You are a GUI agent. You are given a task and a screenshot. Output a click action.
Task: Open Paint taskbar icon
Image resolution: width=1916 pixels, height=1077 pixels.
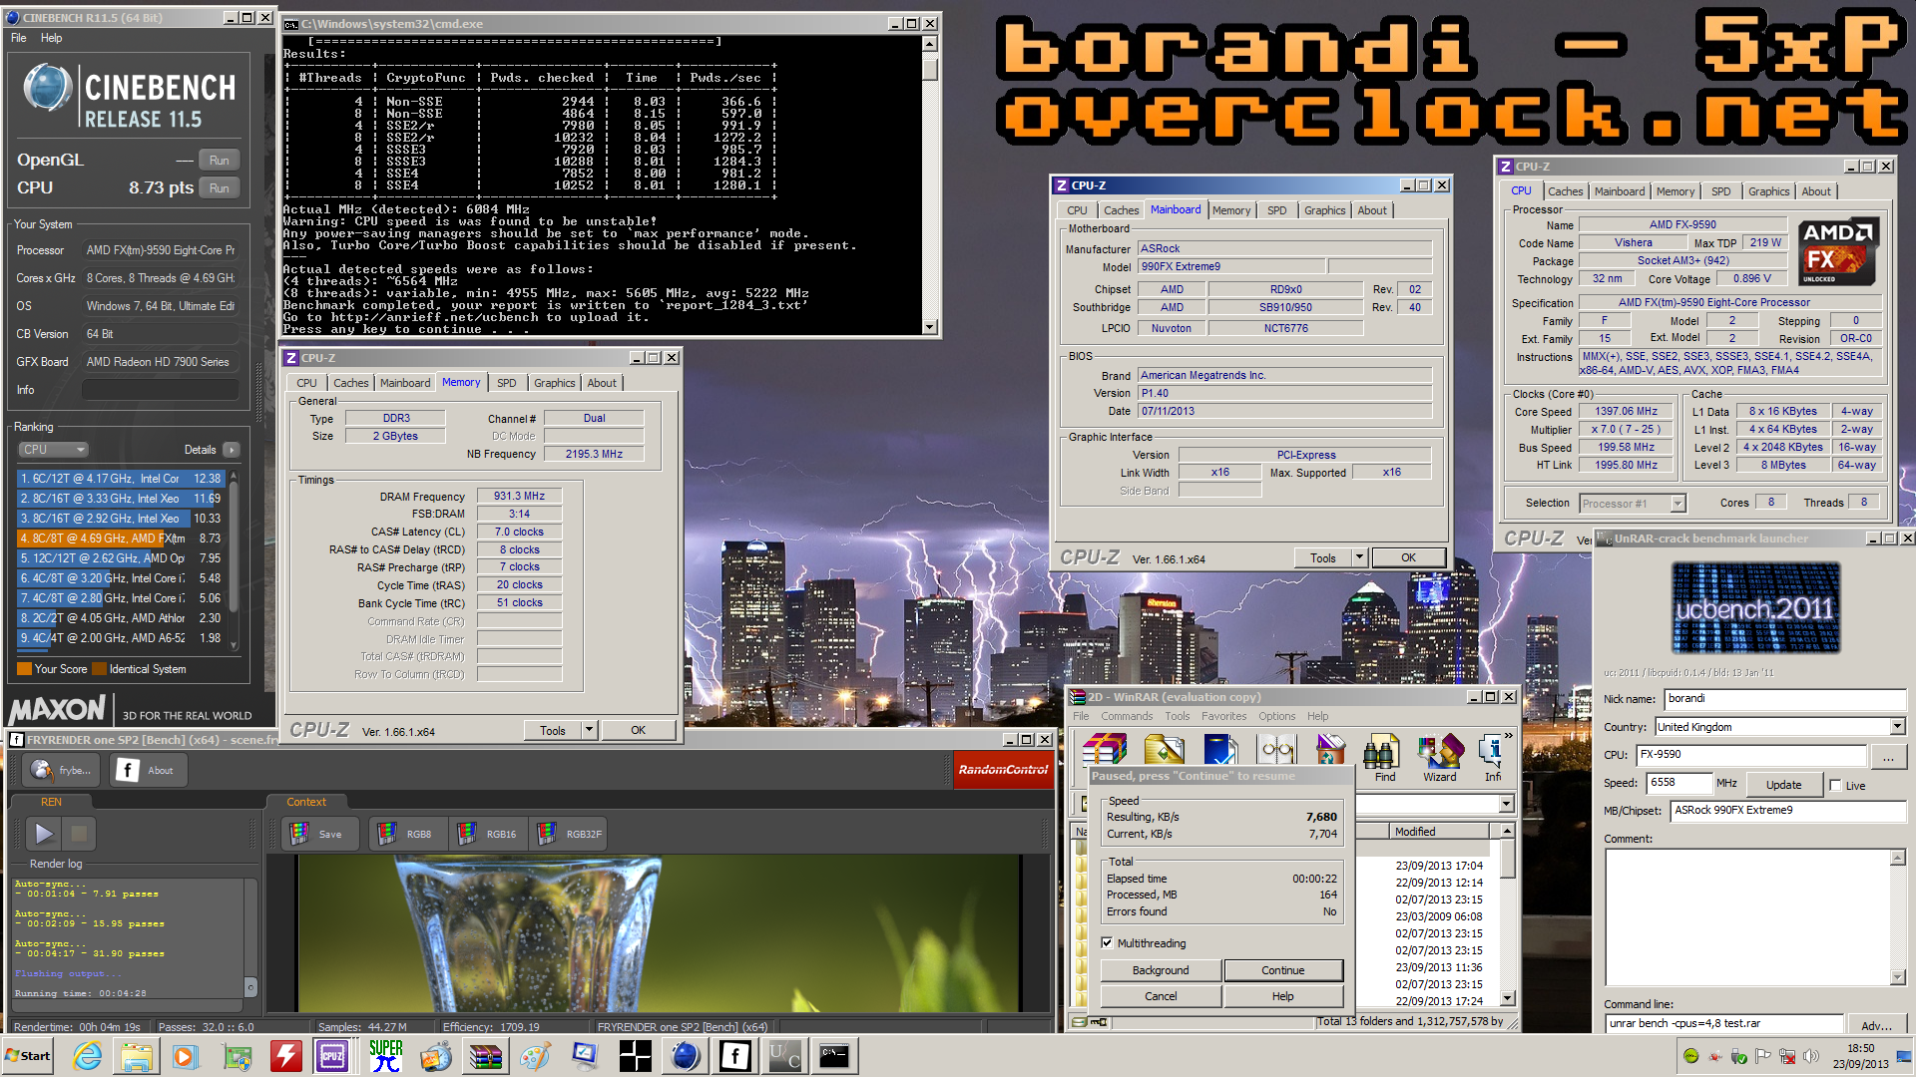pos(535,1056)
